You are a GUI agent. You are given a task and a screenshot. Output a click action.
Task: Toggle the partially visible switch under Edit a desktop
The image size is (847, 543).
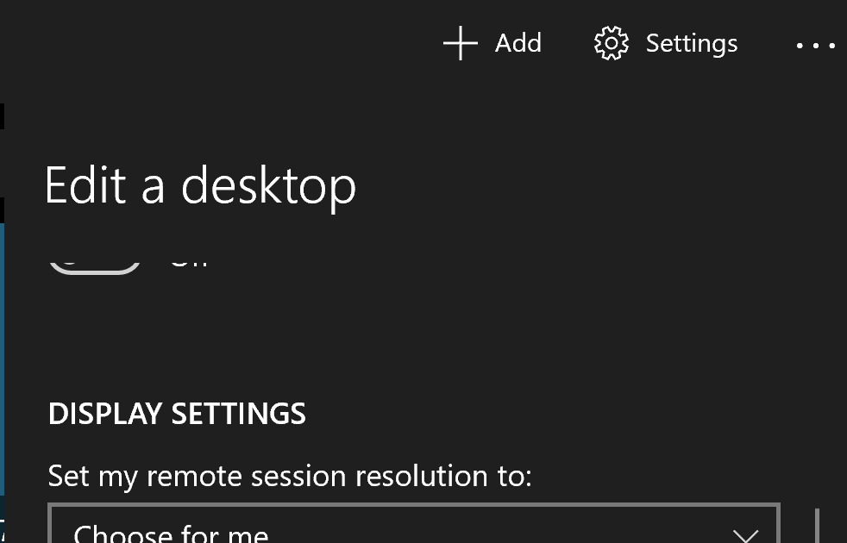(94, 263)
